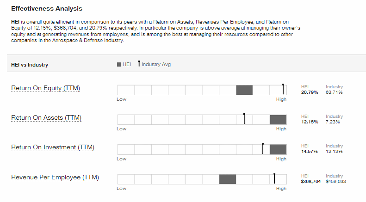The width and height of the screenshot is (366, 202).
Task: Open the Return On Assets (TTM) definition link
Action: 46,118
